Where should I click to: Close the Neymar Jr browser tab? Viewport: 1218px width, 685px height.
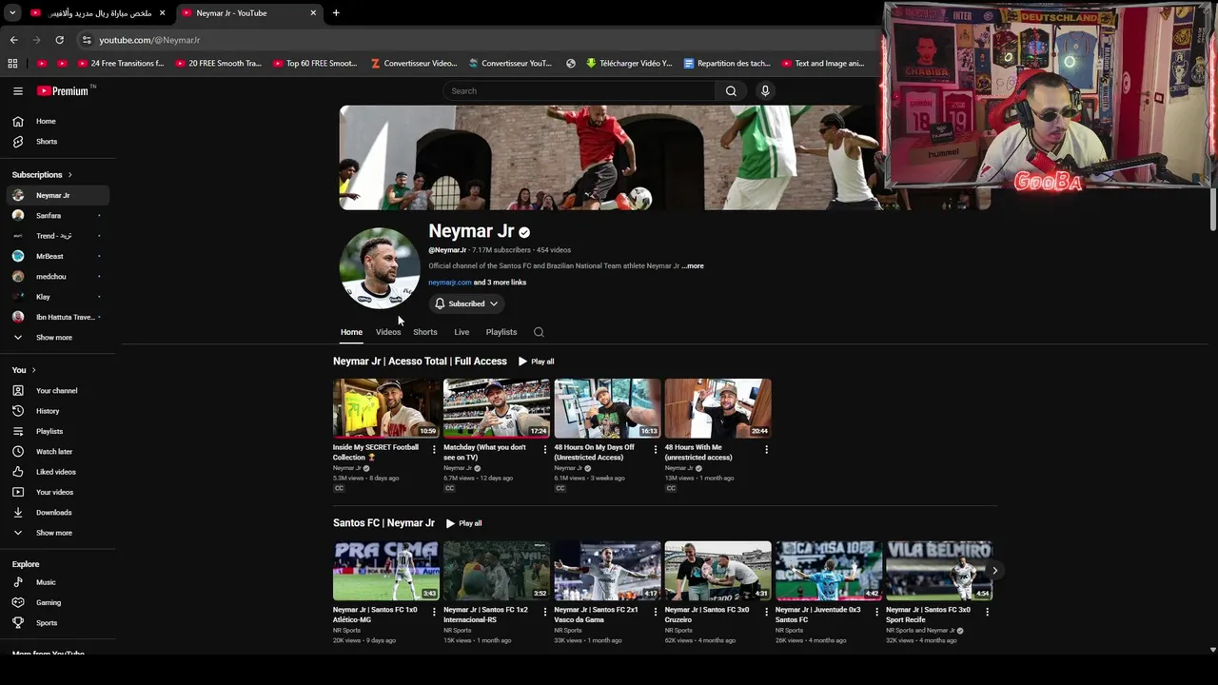(x=313, y=13)
